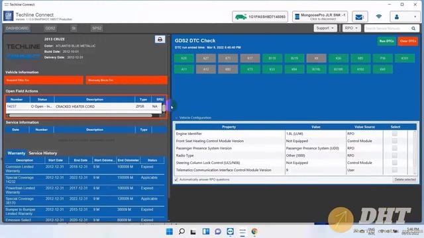Image resolution: width=424 pixels, height=238 pixels.
Task: Click the Wi-Fi connection status icon
Action: click(379, 17)
